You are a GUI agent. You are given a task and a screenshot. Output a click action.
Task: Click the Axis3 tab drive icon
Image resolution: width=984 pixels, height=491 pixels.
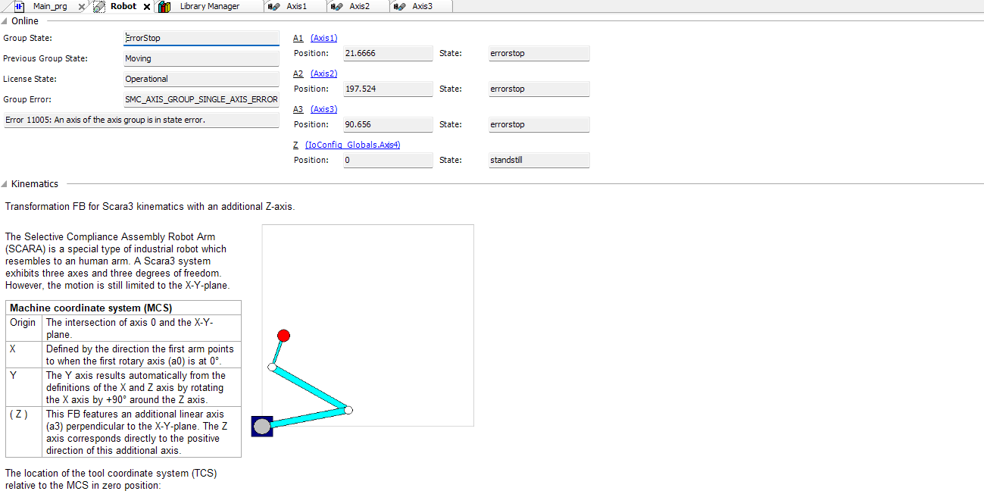[x=399, y=6]
